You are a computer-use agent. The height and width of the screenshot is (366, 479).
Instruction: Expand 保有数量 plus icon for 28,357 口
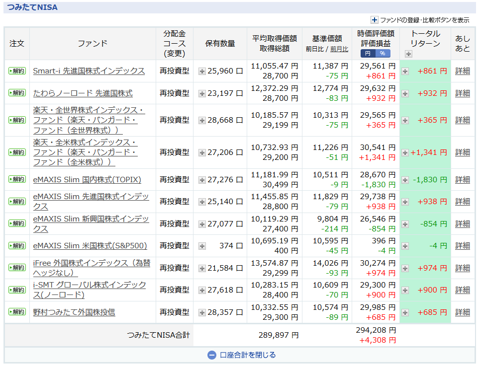(202, 313)
